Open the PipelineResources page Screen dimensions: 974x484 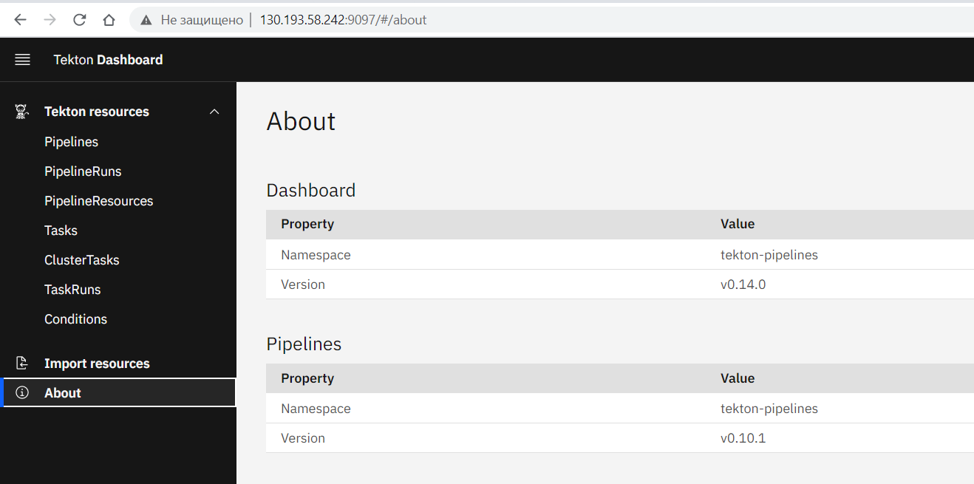click(99, 200)
